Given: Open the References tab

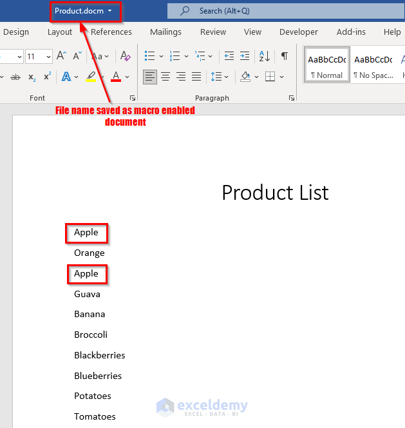Looking at the screenshot, I should 111,32.
